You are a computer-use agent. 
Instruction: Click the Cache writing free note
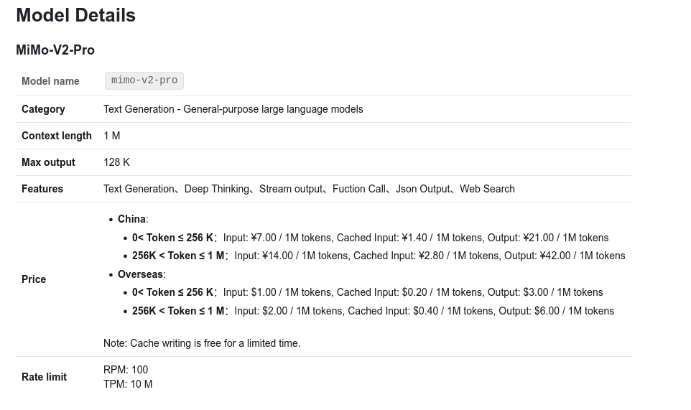tap(202, 343)
